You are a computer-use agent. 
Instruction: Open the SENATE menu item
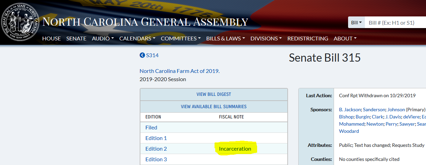76,38
